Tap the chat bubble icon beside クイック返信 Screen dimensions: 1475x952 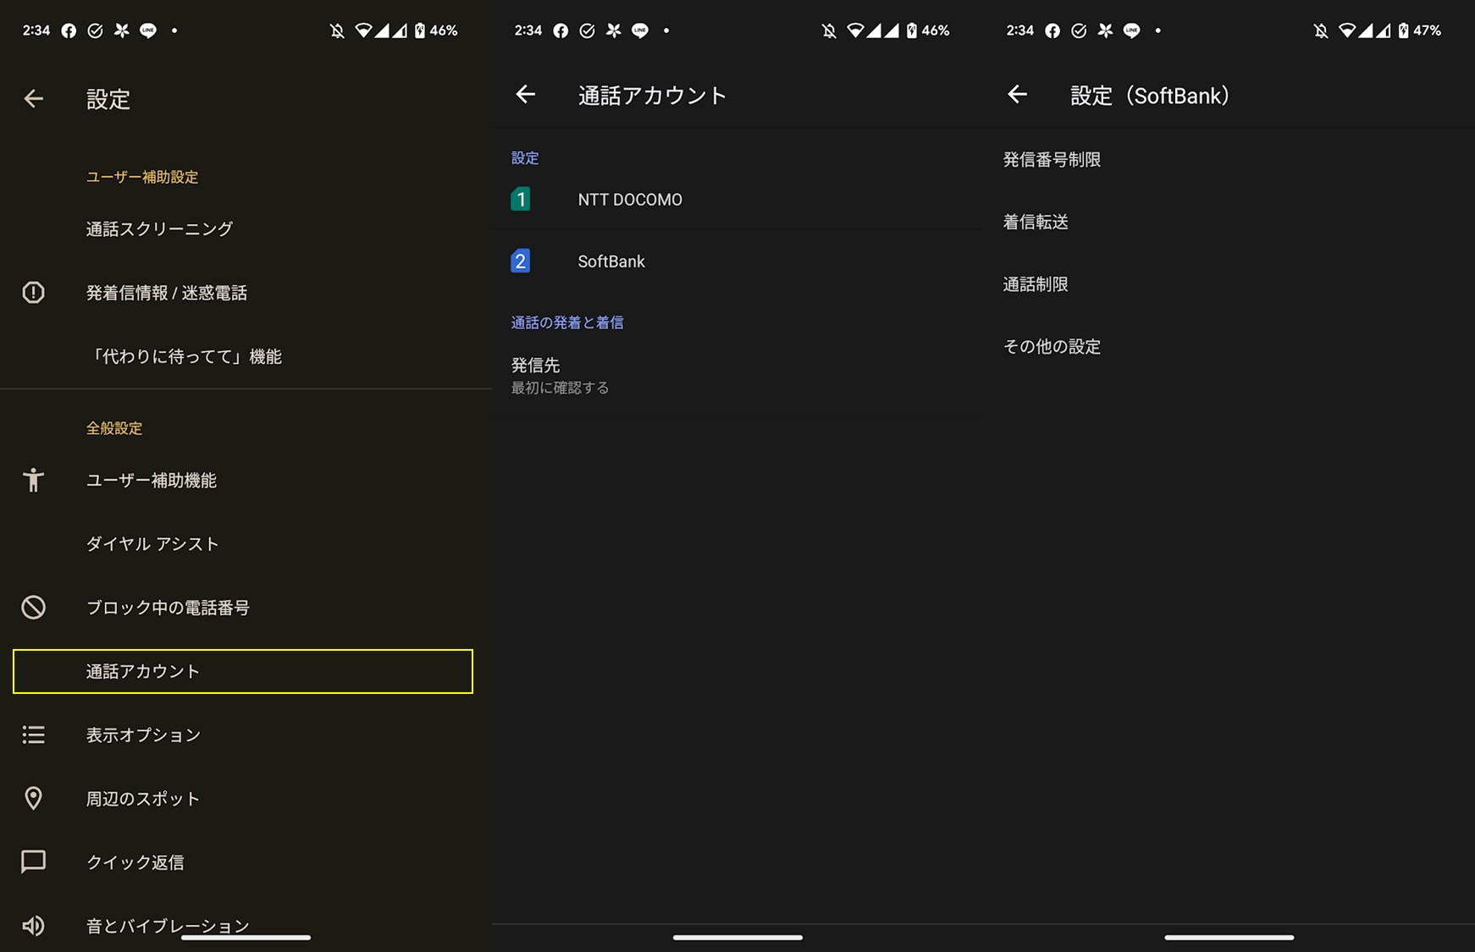[x=33, y=861]
